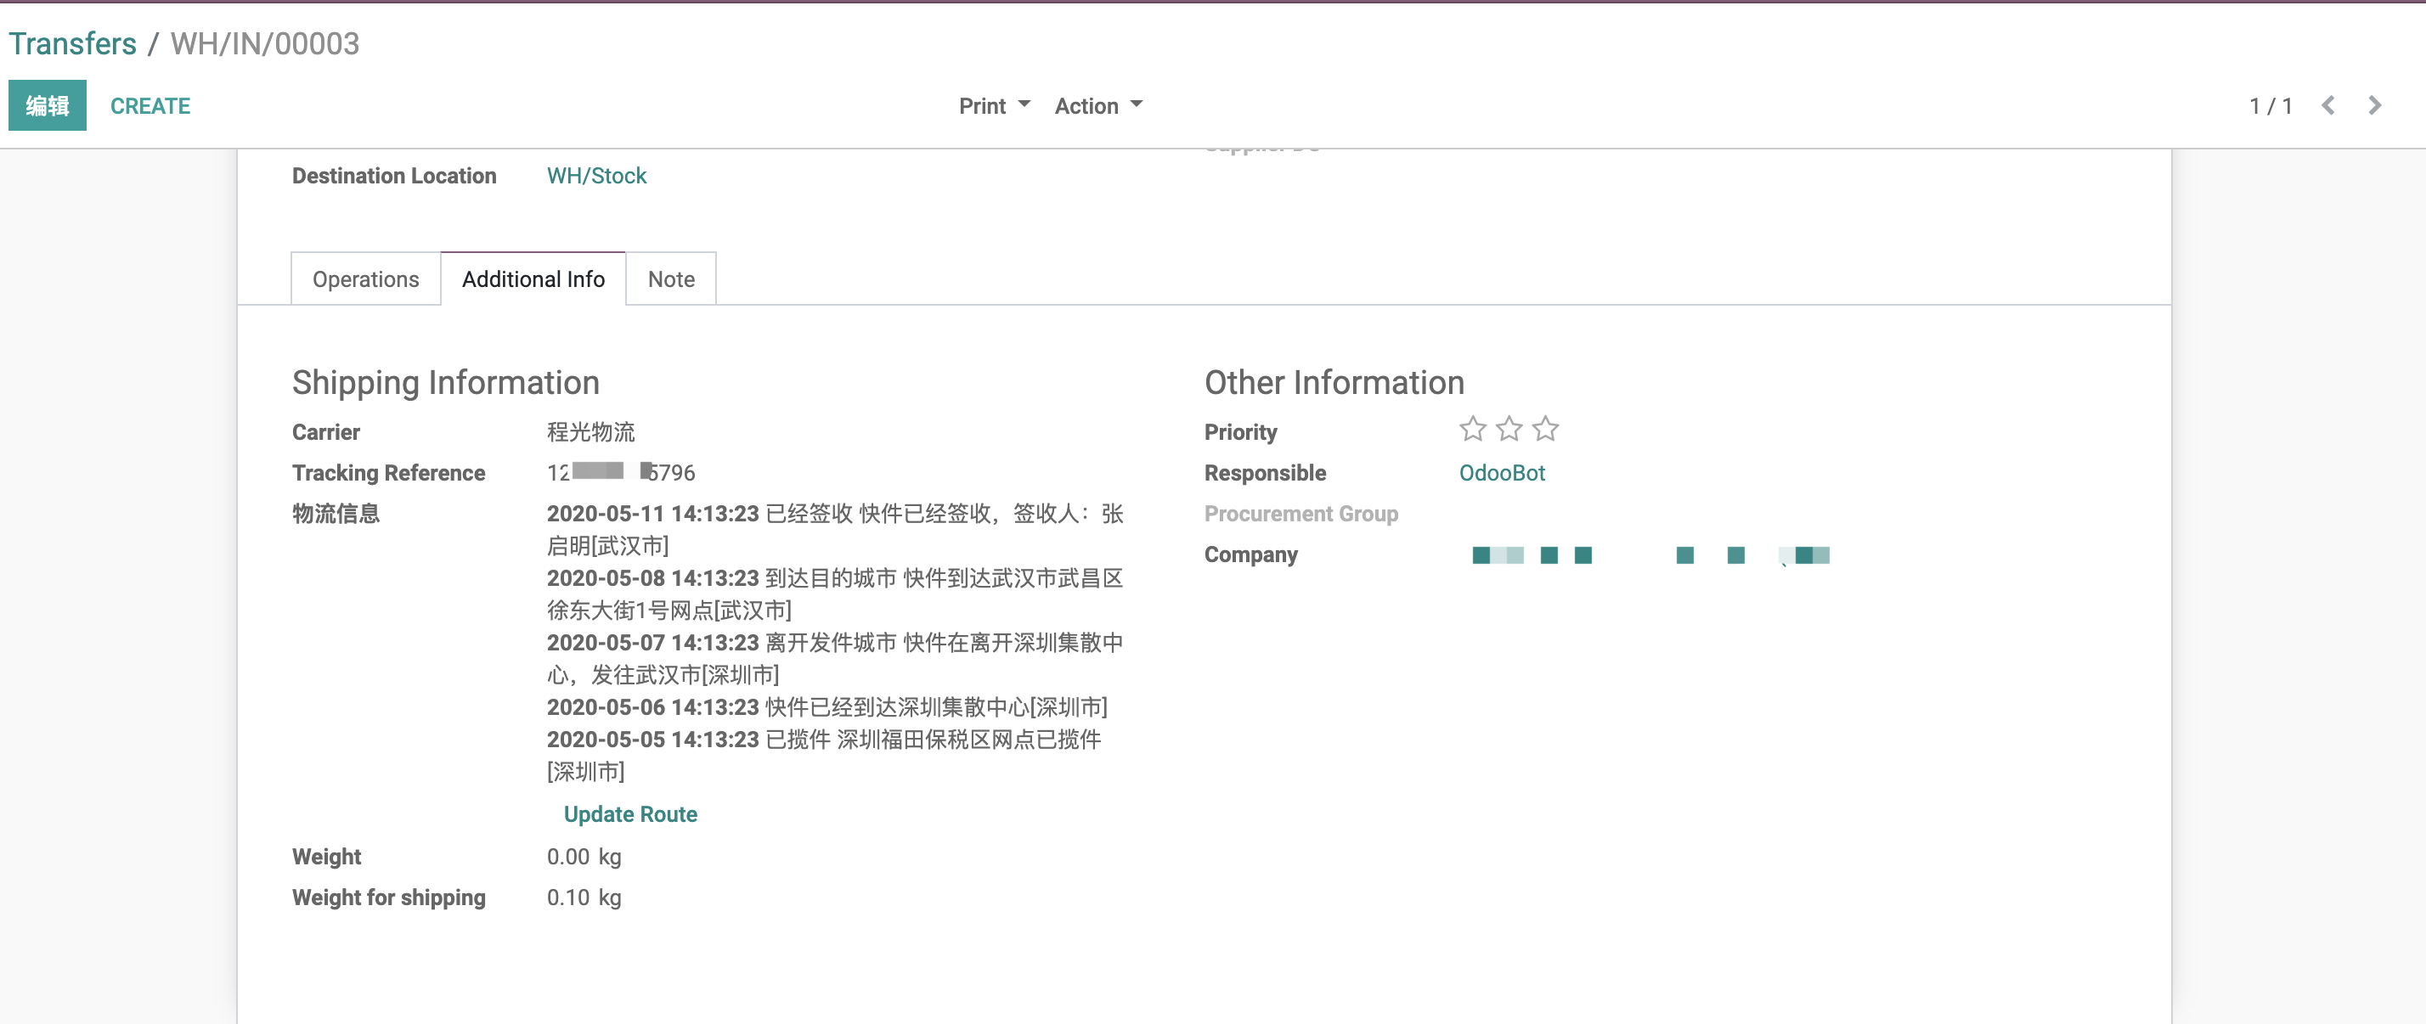
Task: Click the Company field value
Action: pyautogui.click(x=1650, y=555)
